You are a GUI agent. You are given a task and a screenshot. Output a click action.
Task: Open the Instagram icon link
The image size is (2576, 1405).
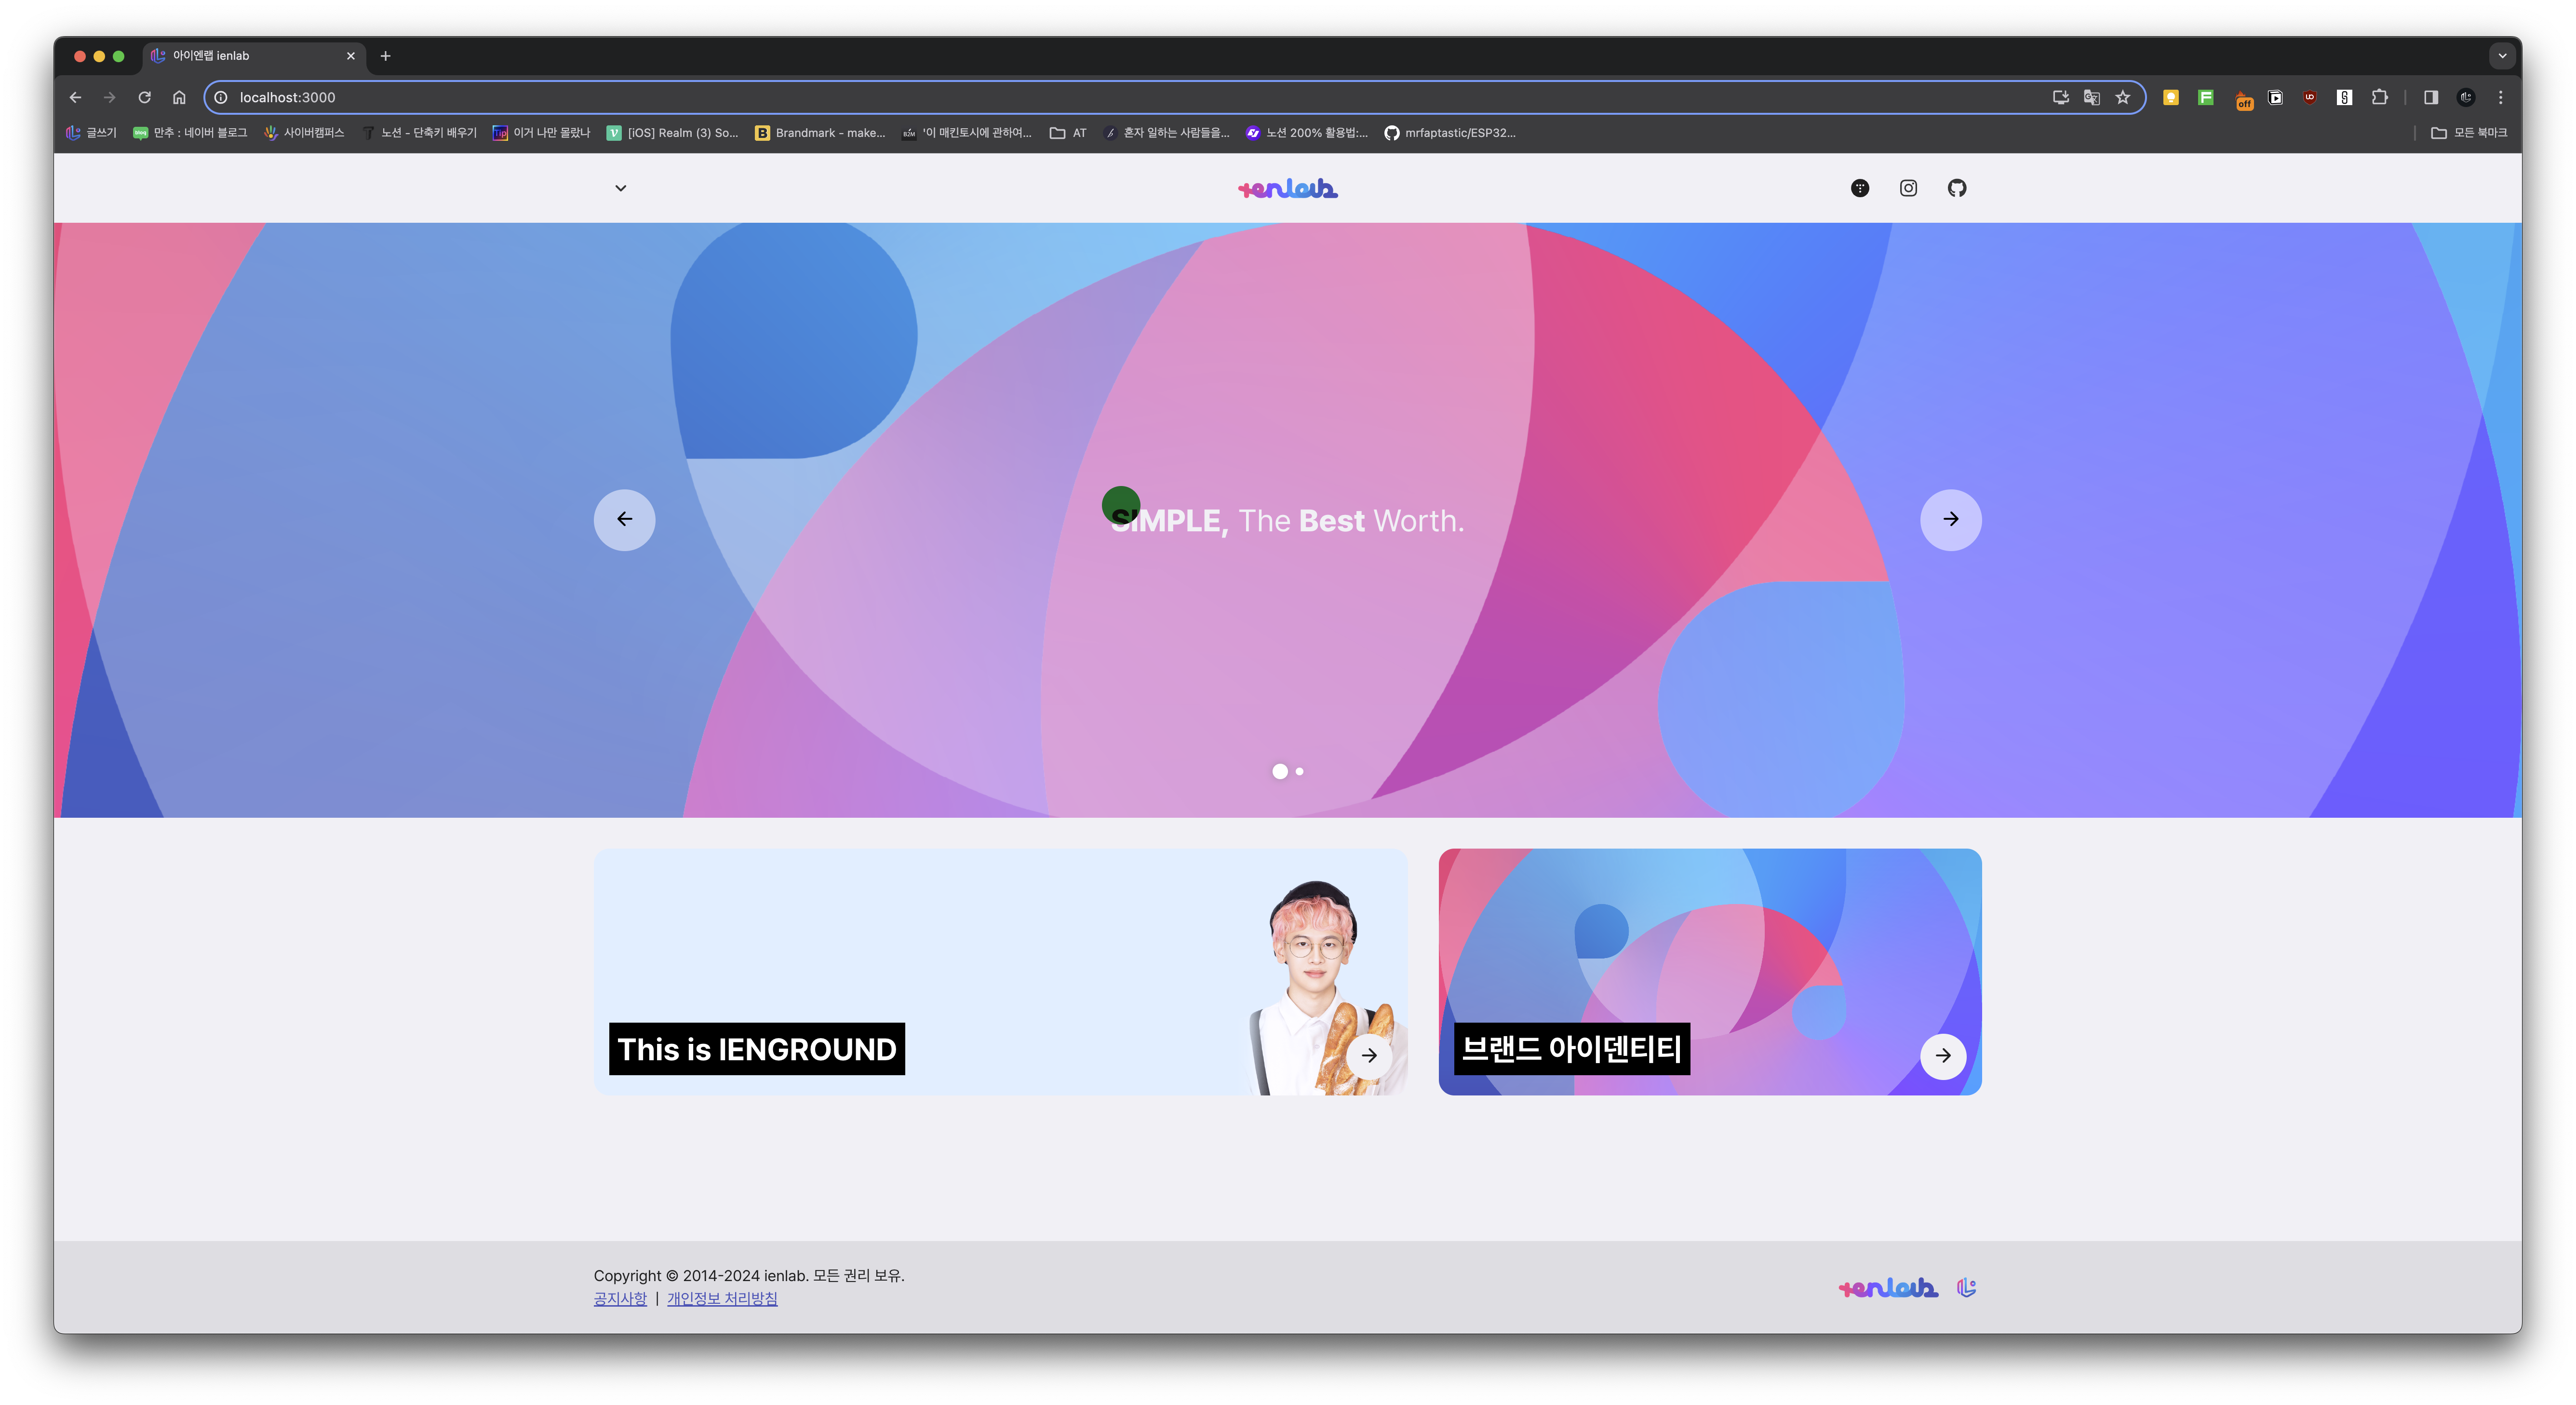click(1908, 188)
